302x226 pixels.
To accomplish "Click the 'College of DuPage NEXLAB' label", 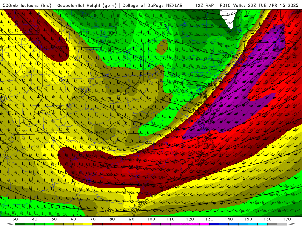I will 153,6.
